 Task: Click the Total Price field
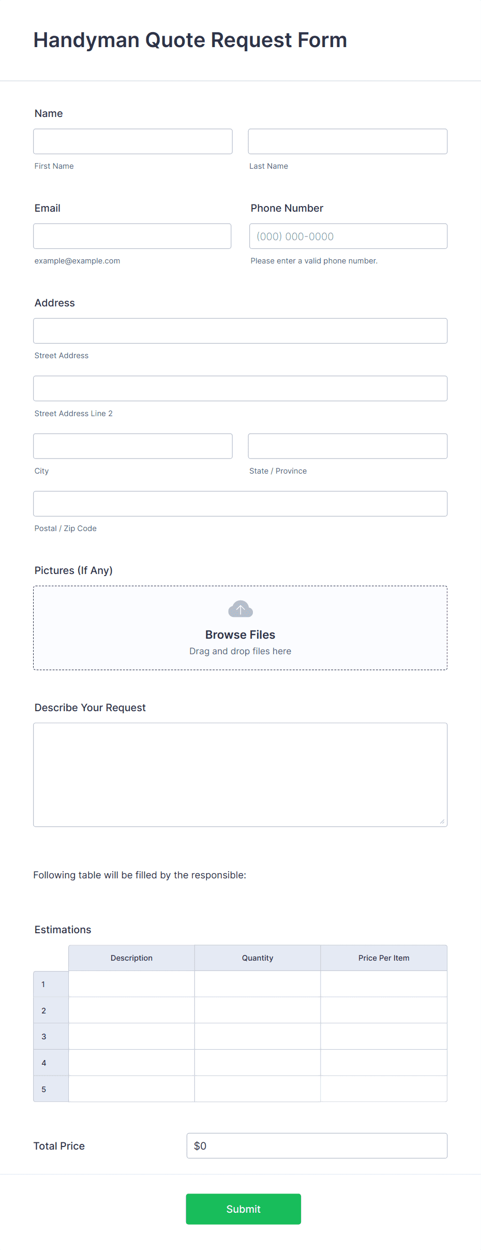point(317,1146)
